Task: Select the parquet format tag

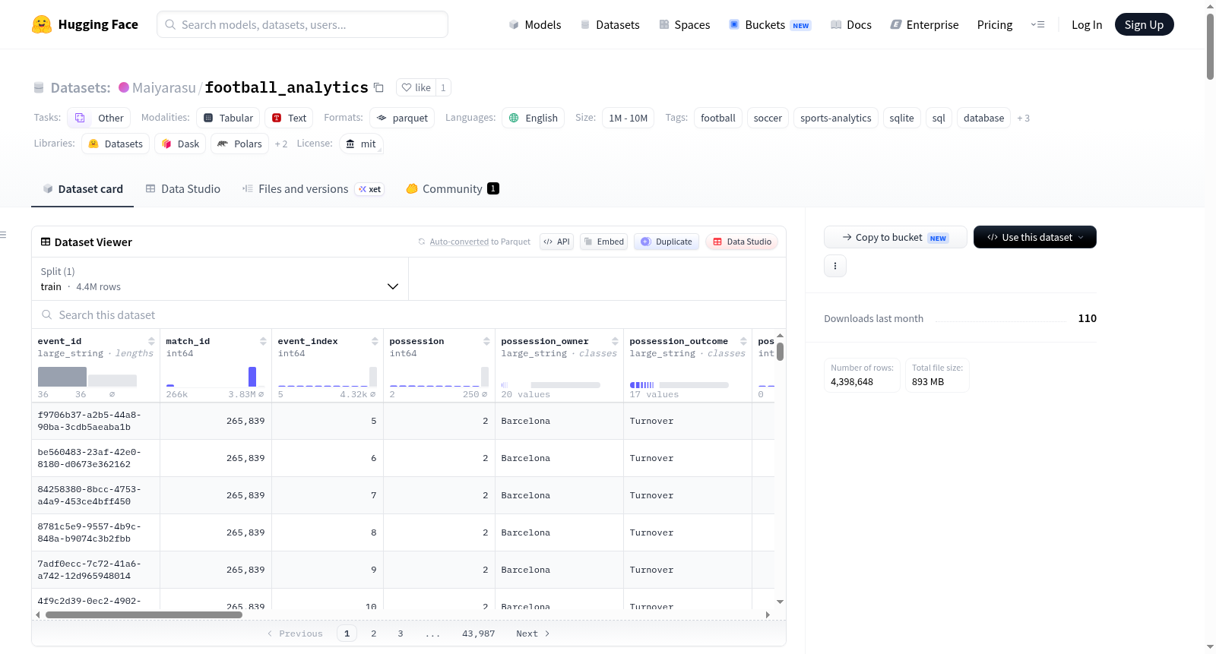Action: [x=402, y=118]
